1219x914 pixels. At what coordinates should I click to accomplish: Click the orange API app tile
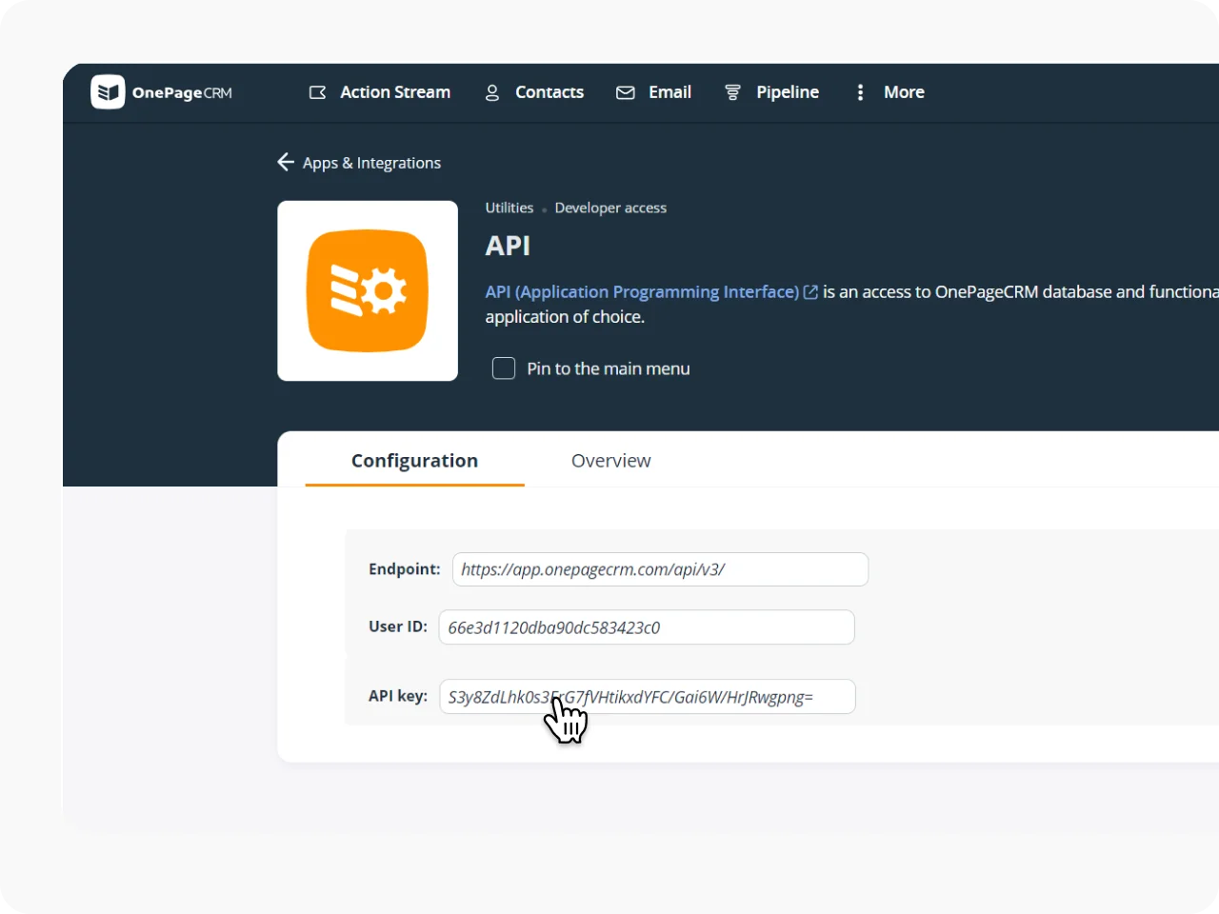point(368,290)
